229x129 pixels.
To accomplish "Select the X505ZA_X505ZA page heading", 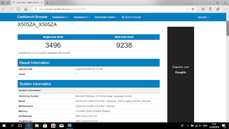I will pos(37,24).
